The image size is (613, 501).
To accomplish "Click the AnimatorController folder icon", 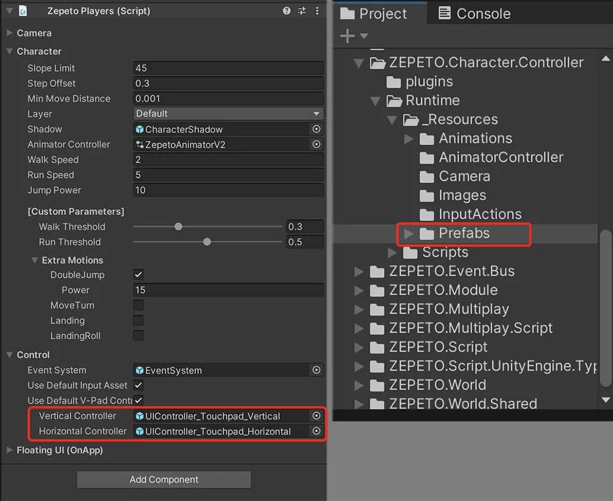I will pyautogui.click(x=426, y=158).
